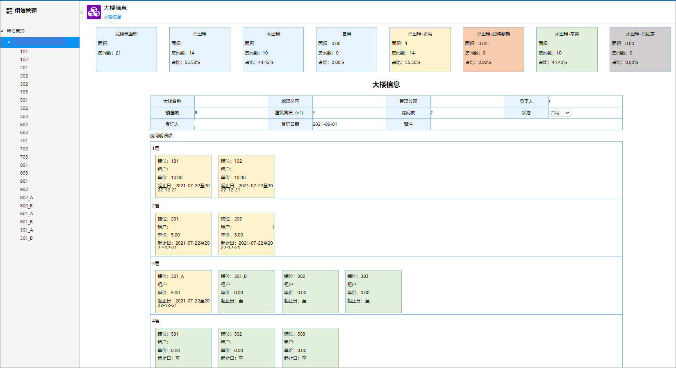Select room 101 in the tree
Screen dimensions: 676x368
24,52
